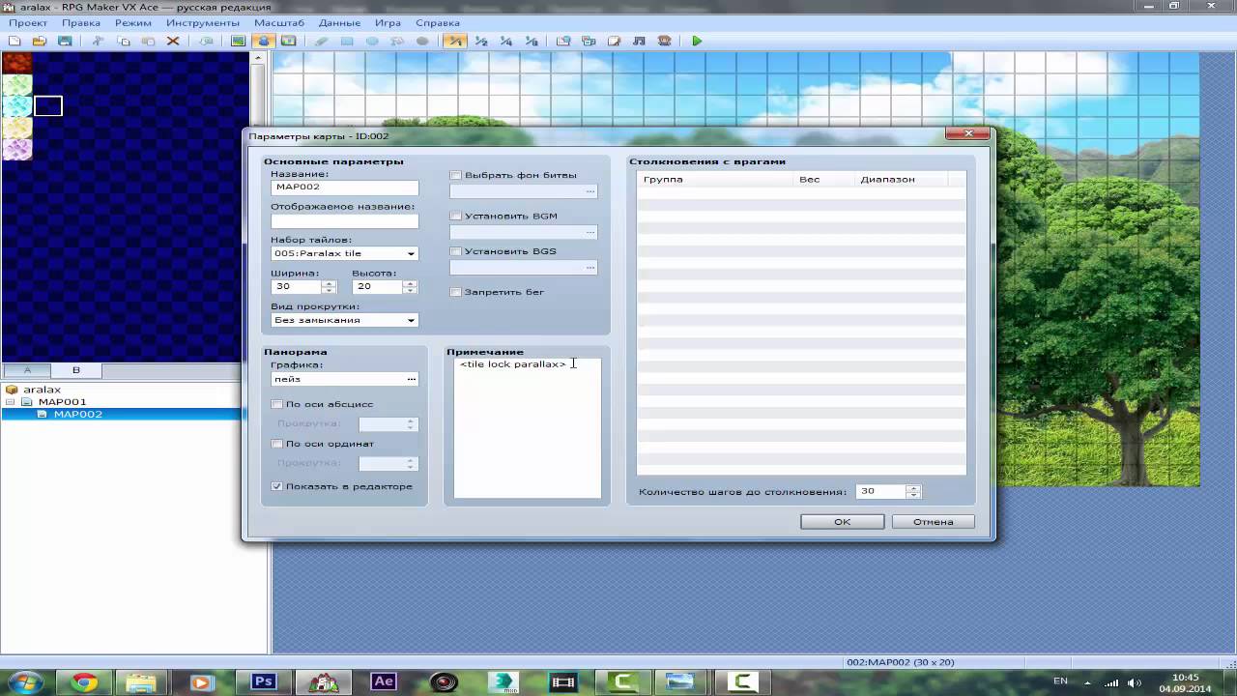Screen dimensions: 1237x696
Task: Select the Shadow Pen tool
Action: coord(422,41)
